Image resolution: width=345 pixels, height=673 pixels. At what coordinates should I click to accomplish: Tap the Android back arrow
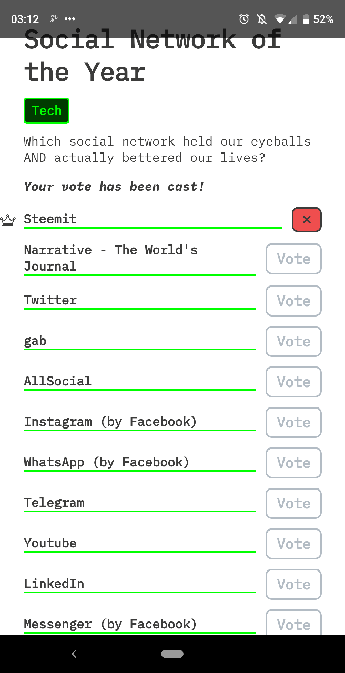click(x=74, y=654)
